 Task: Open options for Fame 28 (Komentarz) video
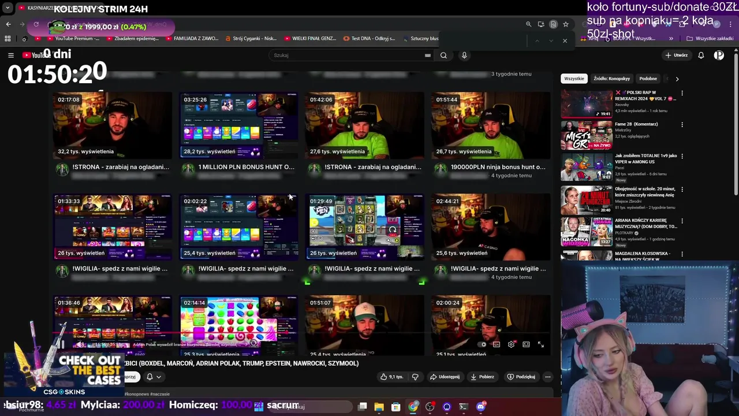point(682,124)
